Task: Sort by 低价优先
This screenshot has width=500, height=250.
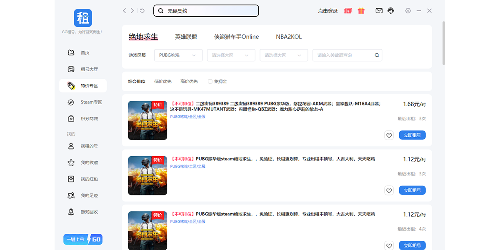Action: (x=163, y=82)
